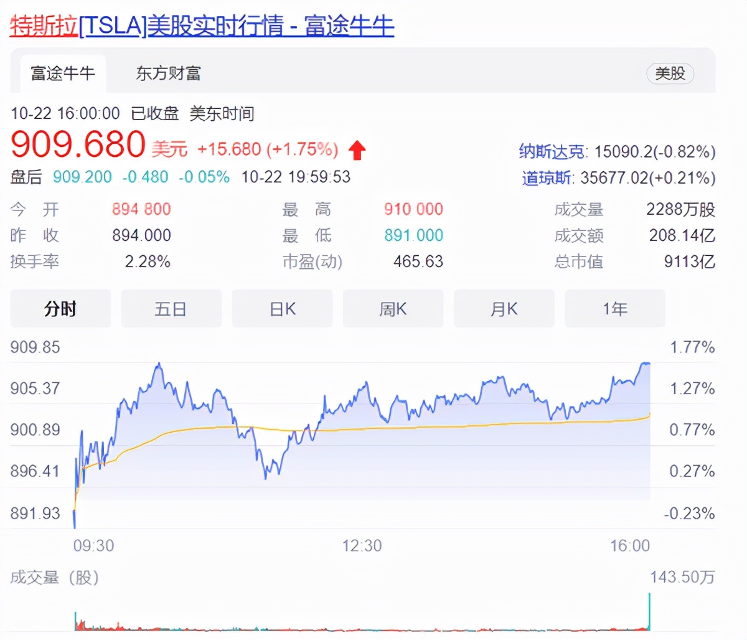This screenshot has height=640, width=747.
Task: Click the 909.85 price axis label
Action: (x=35, y=347)
